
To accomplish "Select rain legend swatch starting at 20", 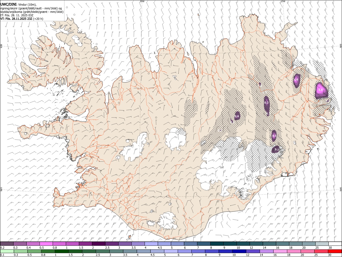I will 308,251.
